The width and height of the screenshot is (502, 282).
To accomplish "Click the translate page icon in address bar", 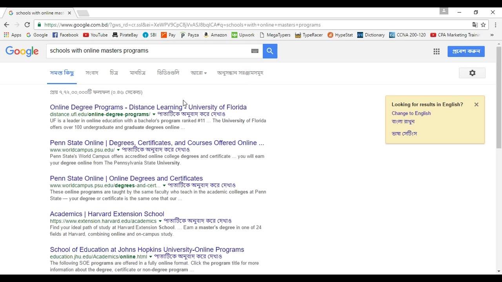I will click(x=475, y=25).
